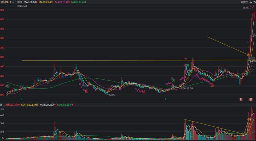This screenshot has height=141, width=256.
Task: Select the 均线 moving average indicator label
Action: [20, 2]
